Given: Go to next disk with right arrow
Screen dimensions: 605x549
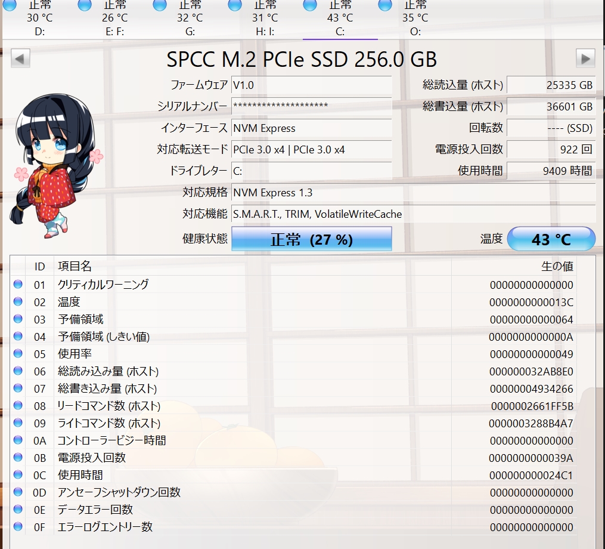Looking at the screenshot, I should point(585,58).
